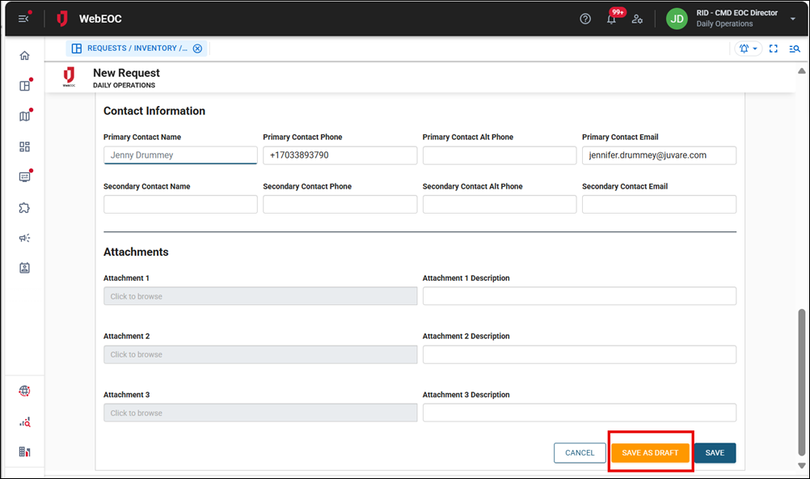The width and height of the screenshot is (810, 479).
Task: Click the fullscreen expand icon
Action: click(x=773, y=49)
